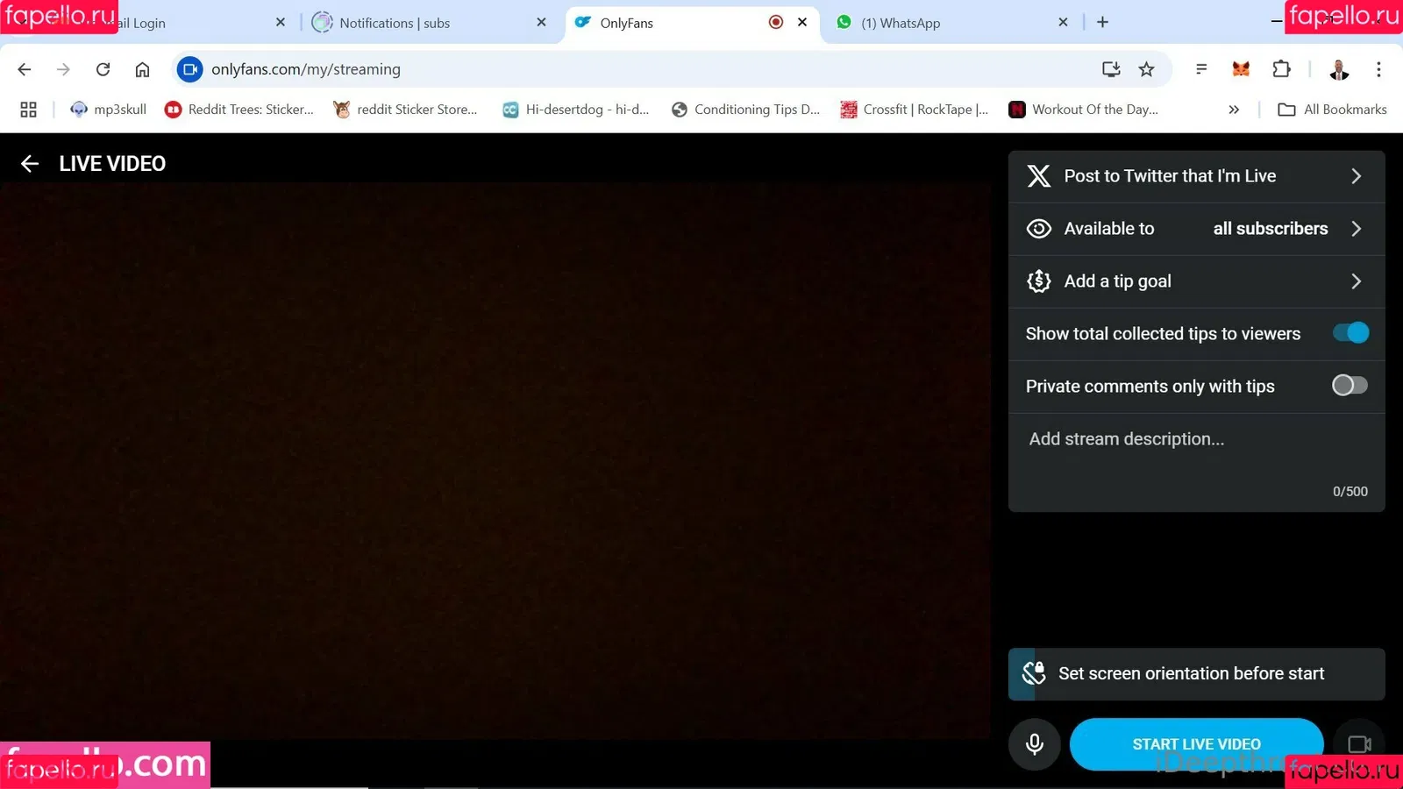Open the browser extensions puzzle icon
This screenshot has height=789, width=1403.
click(1281, 69)
